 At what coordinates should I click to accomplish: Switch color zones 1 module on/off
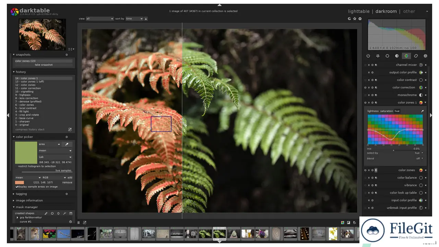366,103
